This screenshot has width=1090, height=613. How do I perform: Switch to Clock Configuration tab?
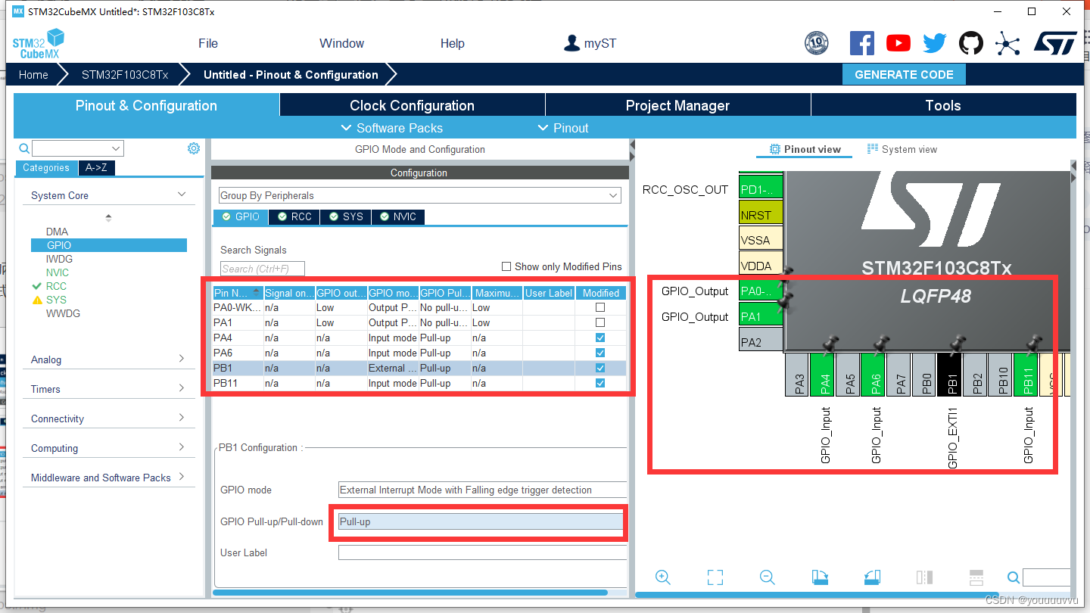click(412, 105)
